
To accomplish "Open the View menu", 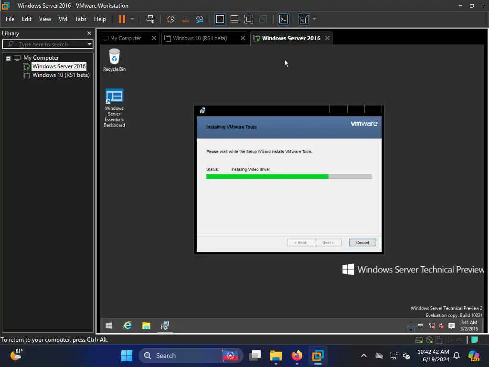I will pos(45,19).
